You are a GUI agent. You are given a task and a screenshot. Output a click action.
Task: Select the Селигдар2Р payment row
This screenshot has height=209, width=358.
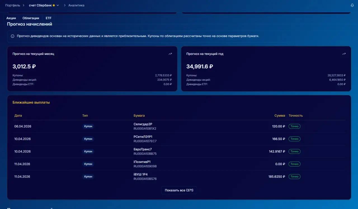coord(179,126)
